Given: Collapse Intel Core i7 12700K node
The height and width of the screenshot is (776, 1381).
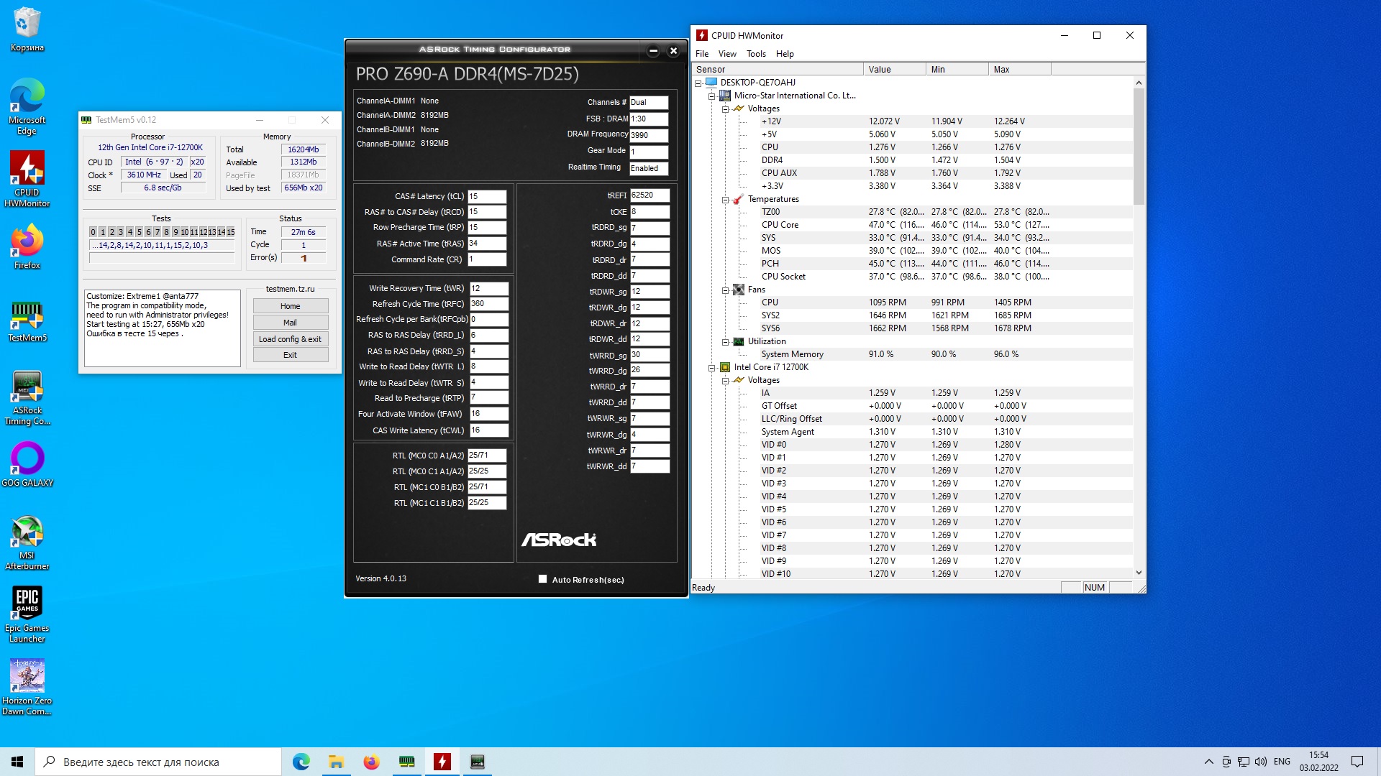Looking at the screenshot, I should click(x=711, y=368).
